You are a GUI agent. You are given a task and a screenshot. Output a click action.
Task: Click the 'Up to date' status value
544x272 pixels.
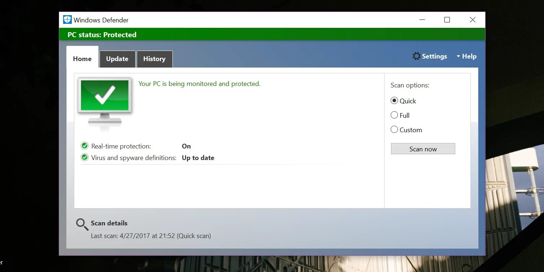[x=198, y=158]
